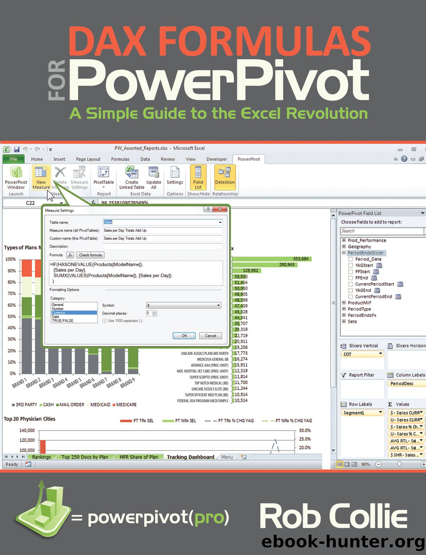Expand the Geography table node
Viewport: 426px width, 555px height.
click(344, 246)
